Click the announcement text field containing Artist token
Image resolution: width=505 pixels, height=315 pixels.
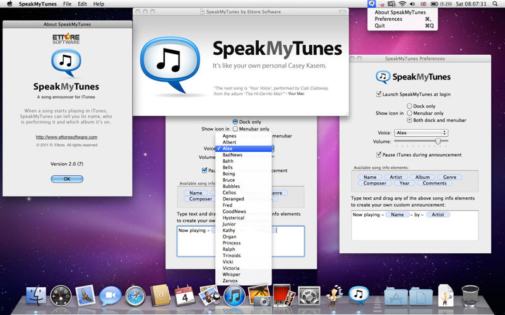click(x=415, y=226)
